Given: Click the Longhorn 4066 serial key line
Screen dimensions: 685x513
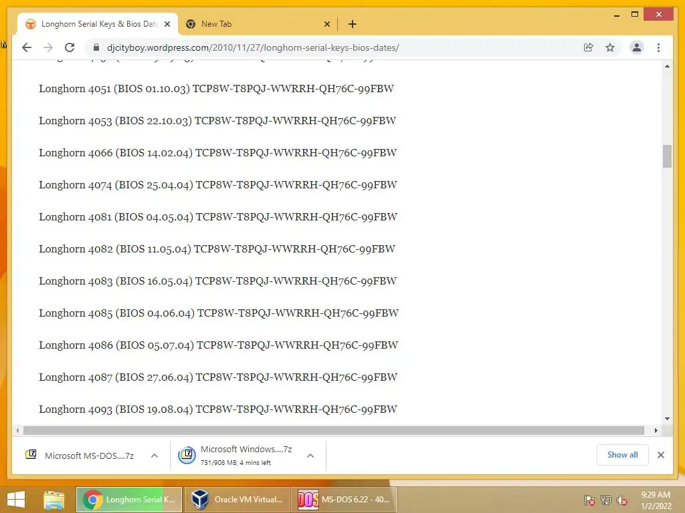Looking at the screenshot, I should click(x=217, y=153).
